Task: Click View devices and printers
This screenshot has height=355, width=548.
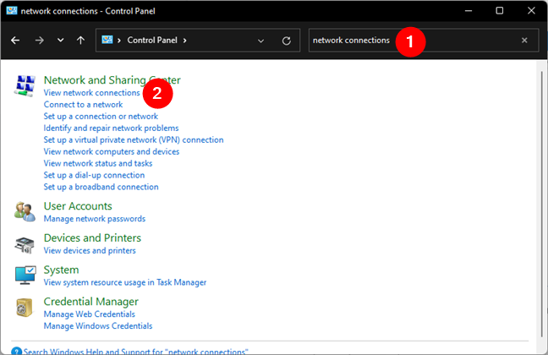Action: pos(90,250)
